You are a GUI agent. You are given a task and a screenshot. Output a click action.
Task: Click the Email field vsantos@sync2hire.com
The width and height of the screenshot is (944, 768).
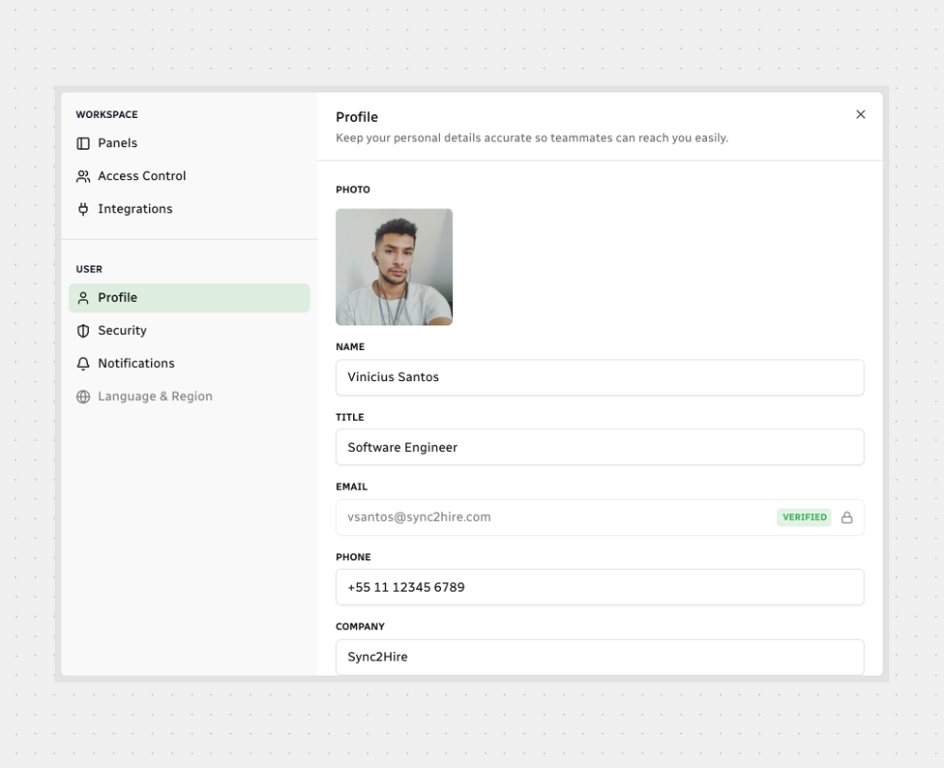pyautogui.click(x=599, y=518)
